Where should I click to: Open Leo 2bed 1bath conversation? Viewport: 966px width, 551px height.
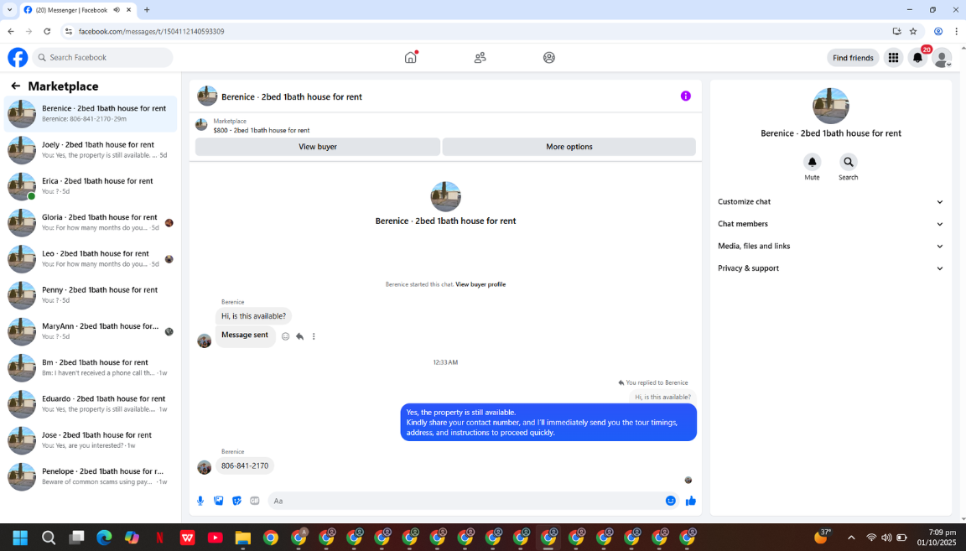[91, 259]
